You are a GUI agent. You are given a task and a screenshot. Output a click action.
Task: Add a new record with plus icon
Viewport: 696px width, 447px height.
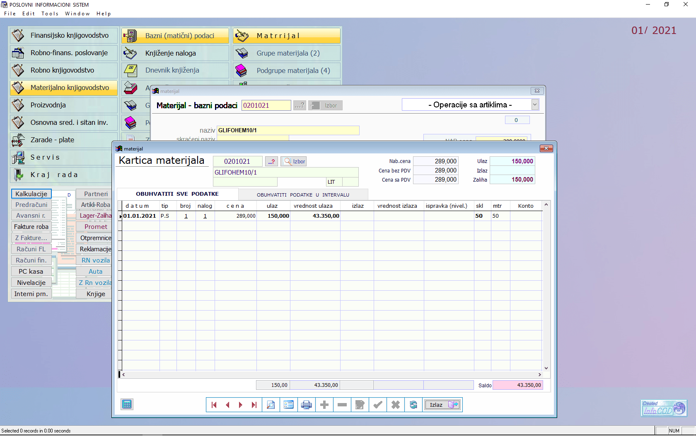coord(324,405)
